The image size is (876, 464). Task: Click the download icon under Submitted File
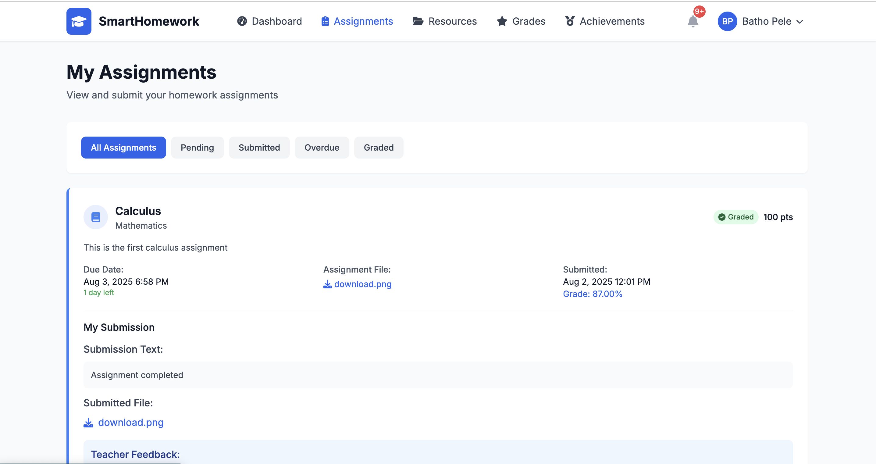(88, 423)
